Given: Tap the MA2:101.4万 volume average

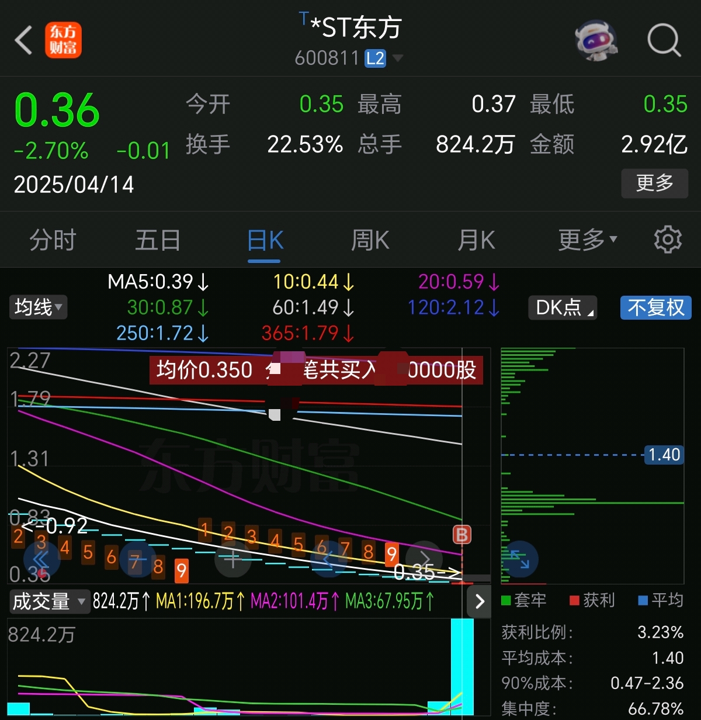Looking at the screenshot, I should point(295,601).
